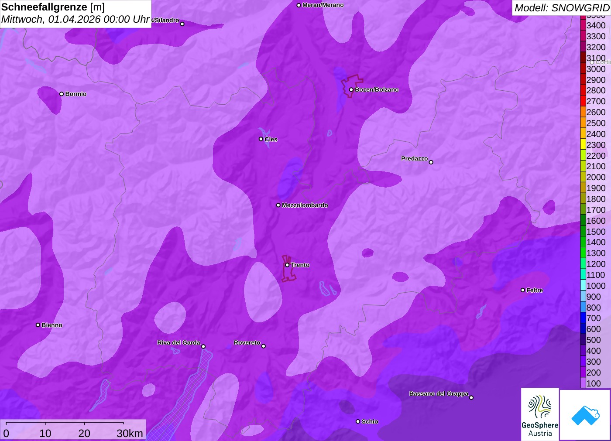Pick the Predazzo marker dot on the map

431,162
